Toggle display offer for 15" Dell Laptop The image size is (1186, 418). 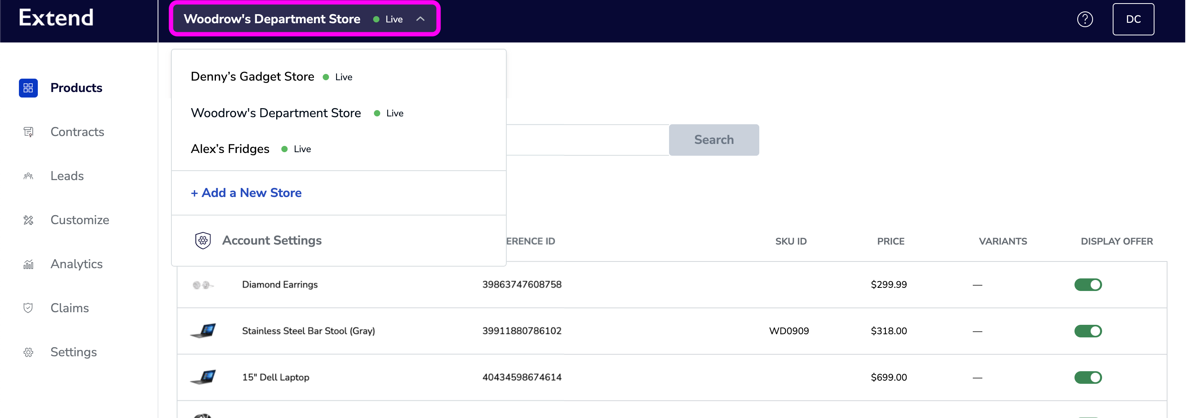click(1088, 377)
